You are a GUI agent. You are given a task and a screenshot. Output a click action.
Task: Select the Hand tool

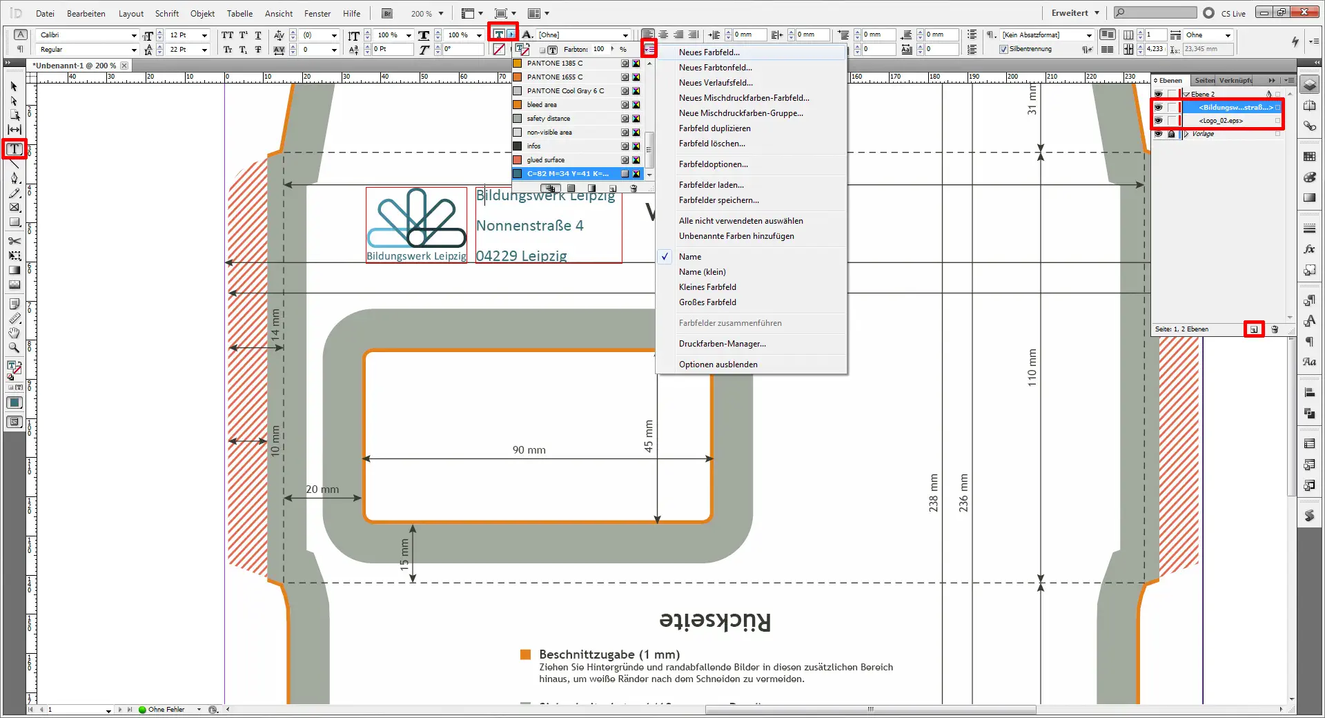[x=14, y=333]
